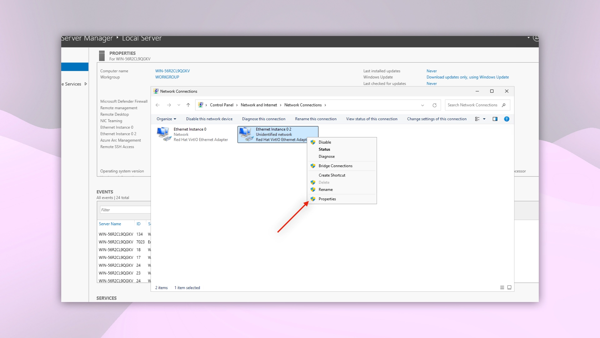Open the Download updates only Windows Update link
Image resolution: width=600 pixels, height=338 pixels.
pyautogui.click(x=467, y=77)
